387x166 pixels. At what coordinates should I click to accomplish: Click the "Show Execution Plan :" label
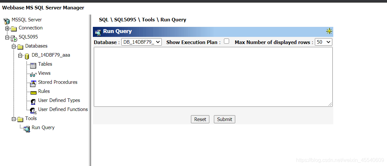point(193,42)
